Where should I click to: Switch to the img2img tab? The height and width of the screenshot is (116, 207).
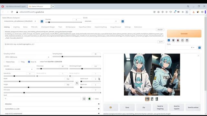pyautogui.click(x=16, y=27)
